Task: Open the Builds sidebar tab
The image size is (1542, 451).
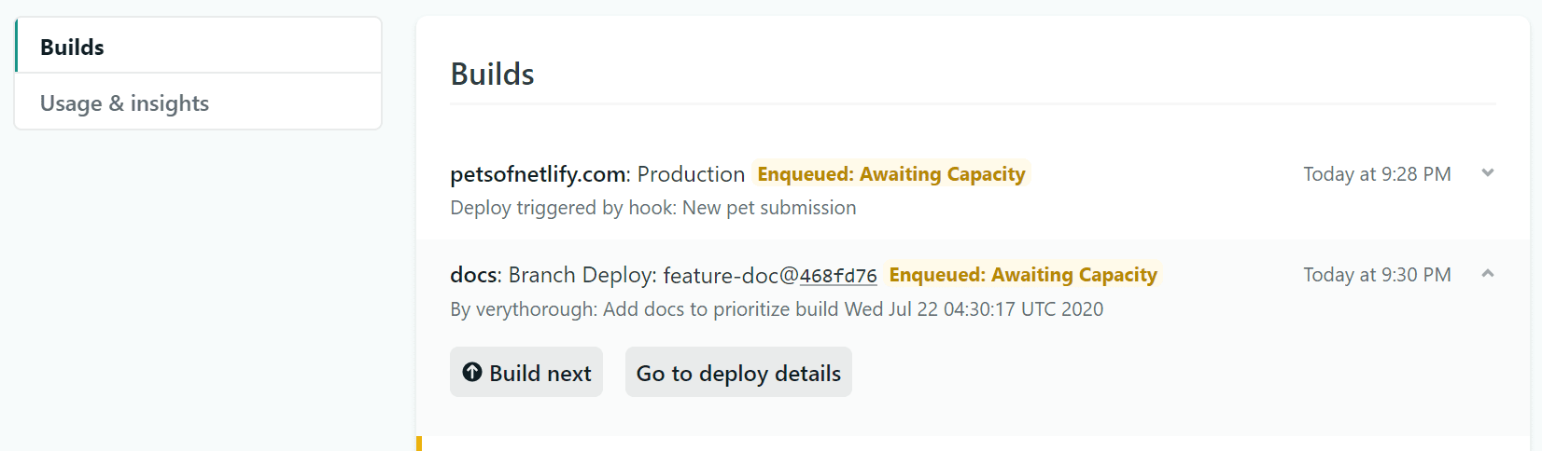Action: coord(73,48)
